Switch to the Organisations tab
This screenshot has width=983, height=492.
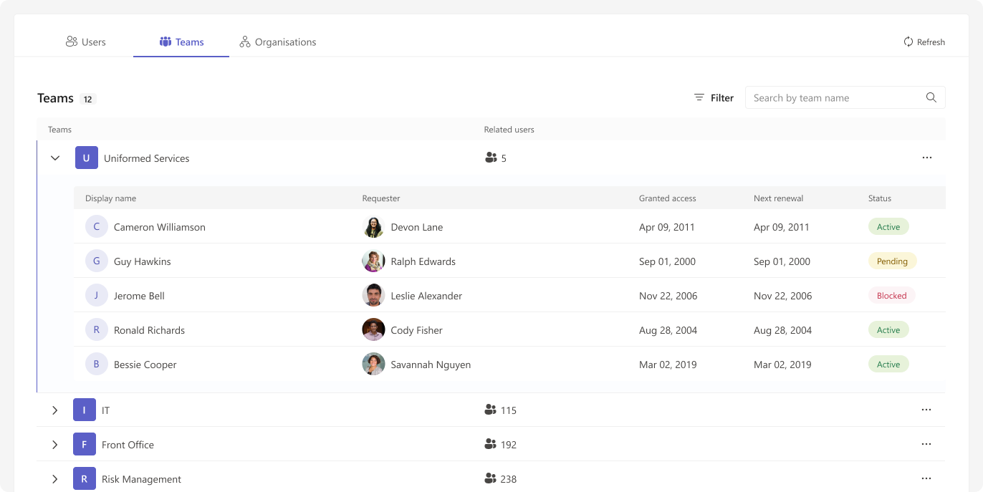277,42
